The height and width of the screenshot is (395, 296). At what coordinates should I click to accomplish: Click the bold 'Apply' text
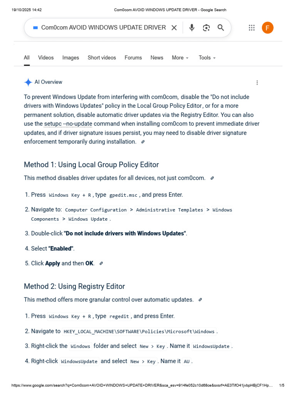click(x=52, y=263)
